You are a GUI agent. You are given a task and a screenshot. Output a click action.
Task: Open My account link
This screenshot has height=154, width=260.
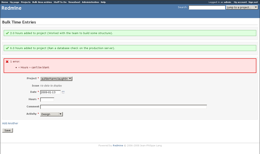(x=240, y=2)
